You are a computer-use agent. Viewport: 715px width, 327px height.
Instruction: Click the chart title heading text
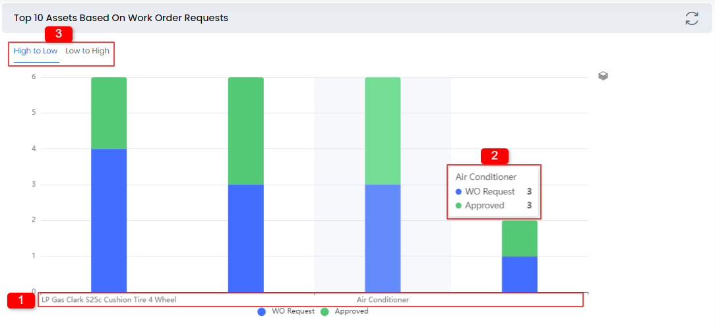point(121,18)
